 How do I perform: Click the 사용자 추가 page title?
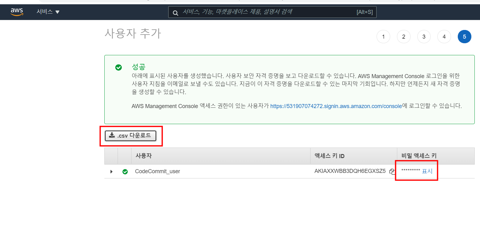point(133,33)
